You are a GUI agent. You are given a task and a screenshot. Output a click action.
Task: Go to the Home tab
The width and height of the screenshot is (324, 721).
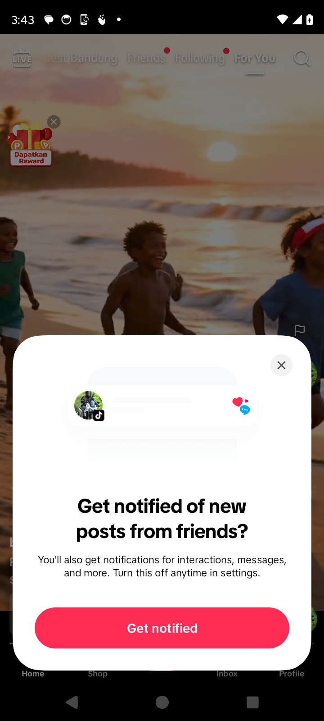pos(33,674)
